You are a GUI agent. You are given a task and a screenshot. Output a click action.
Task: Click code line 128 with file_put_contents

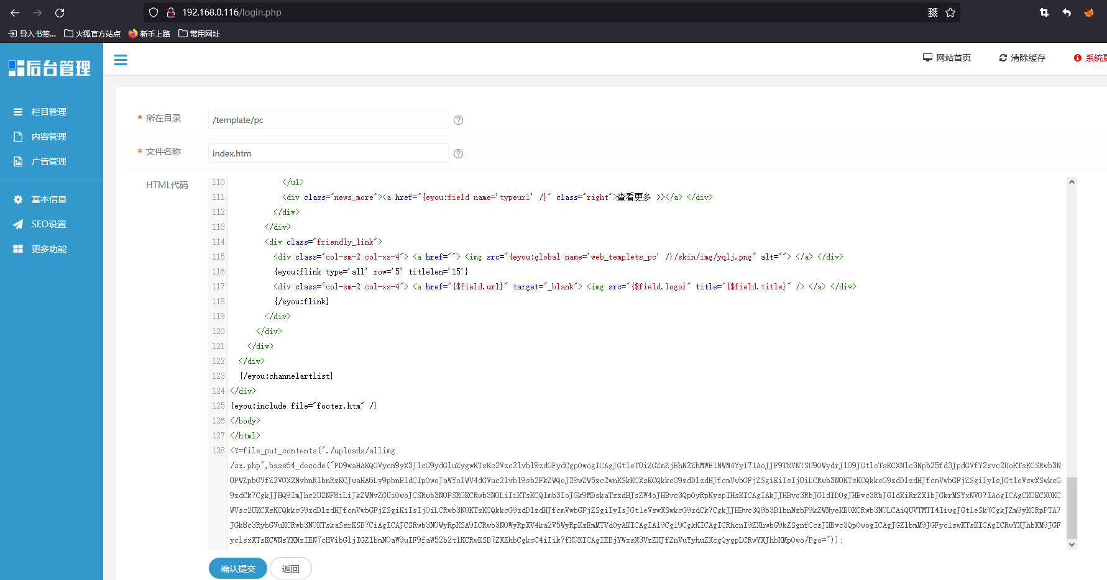pos(645,495)
